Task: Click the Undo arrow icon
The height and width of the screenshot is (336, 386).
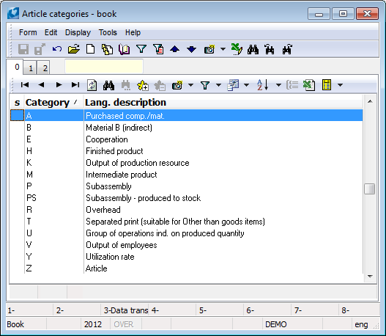Action: point(57,49)
